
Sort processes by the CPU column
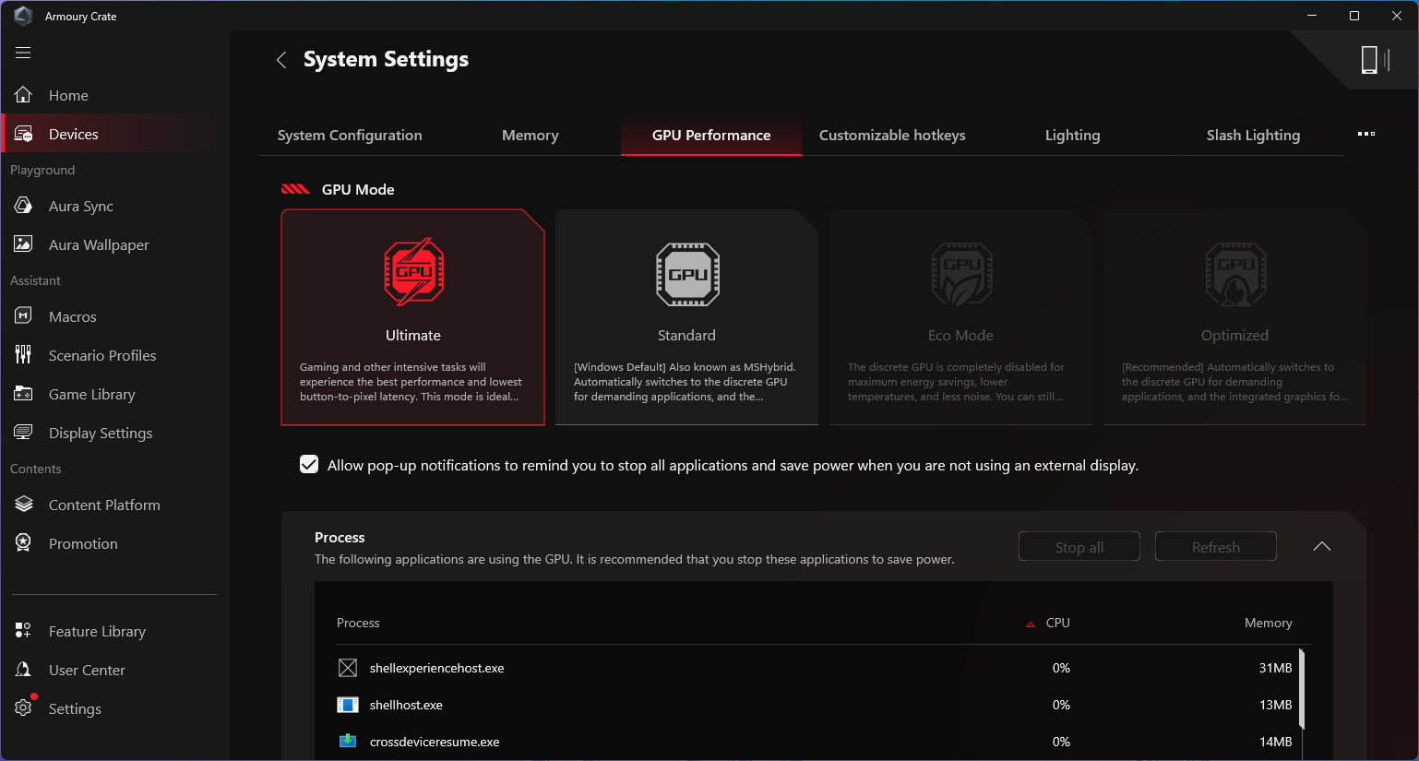tap(1057, 623)
